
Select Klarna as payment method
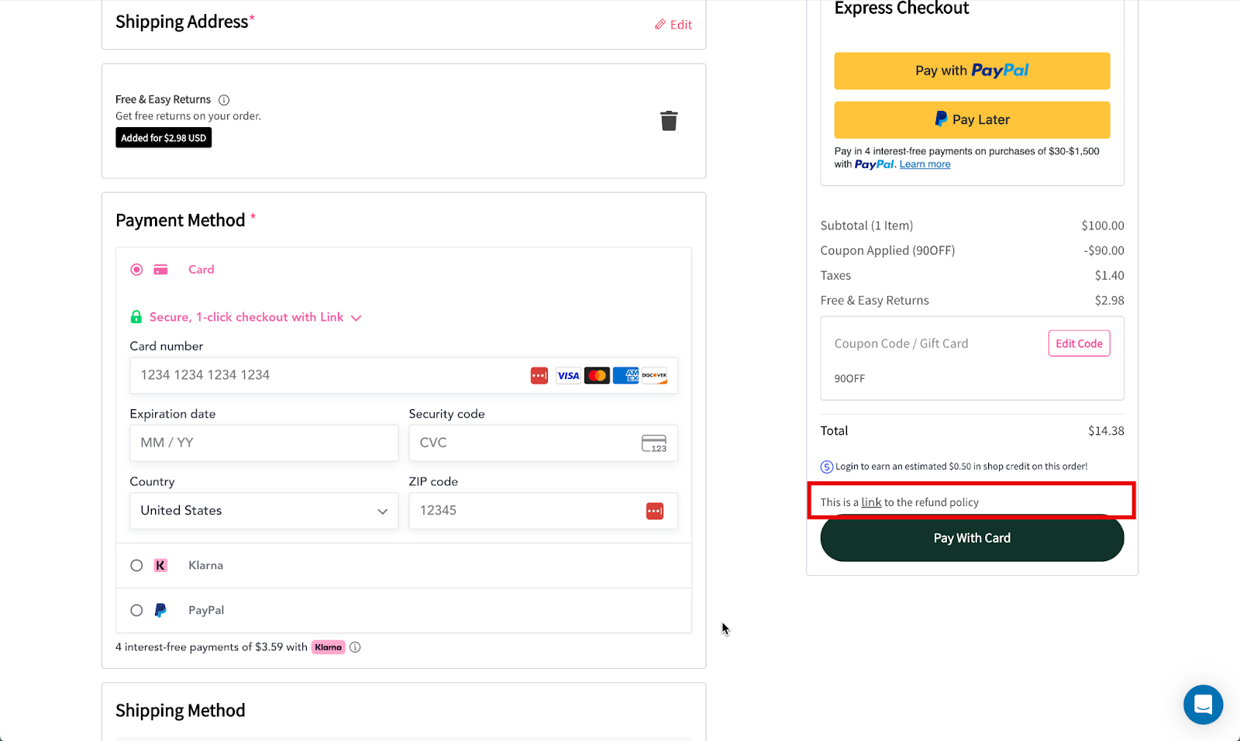click(x=136, y=566)
